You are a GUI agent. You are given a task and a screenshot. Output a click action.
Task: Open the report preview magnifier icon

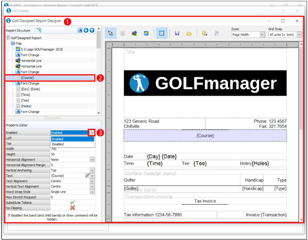pyautogui.click(x=216, y=33)
